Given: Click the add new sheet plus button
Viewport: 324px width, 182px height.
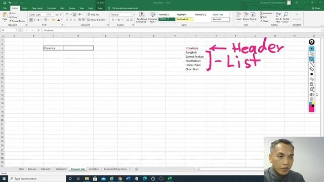Looking at the screenshot, I should pyautogui.click(x=137, y=169).
